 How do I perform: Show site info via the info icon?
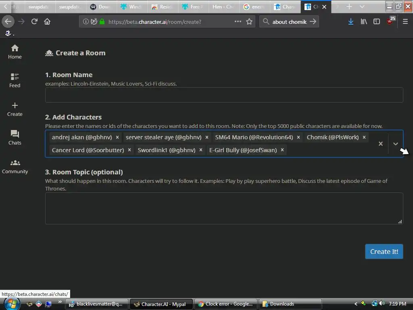86,21
